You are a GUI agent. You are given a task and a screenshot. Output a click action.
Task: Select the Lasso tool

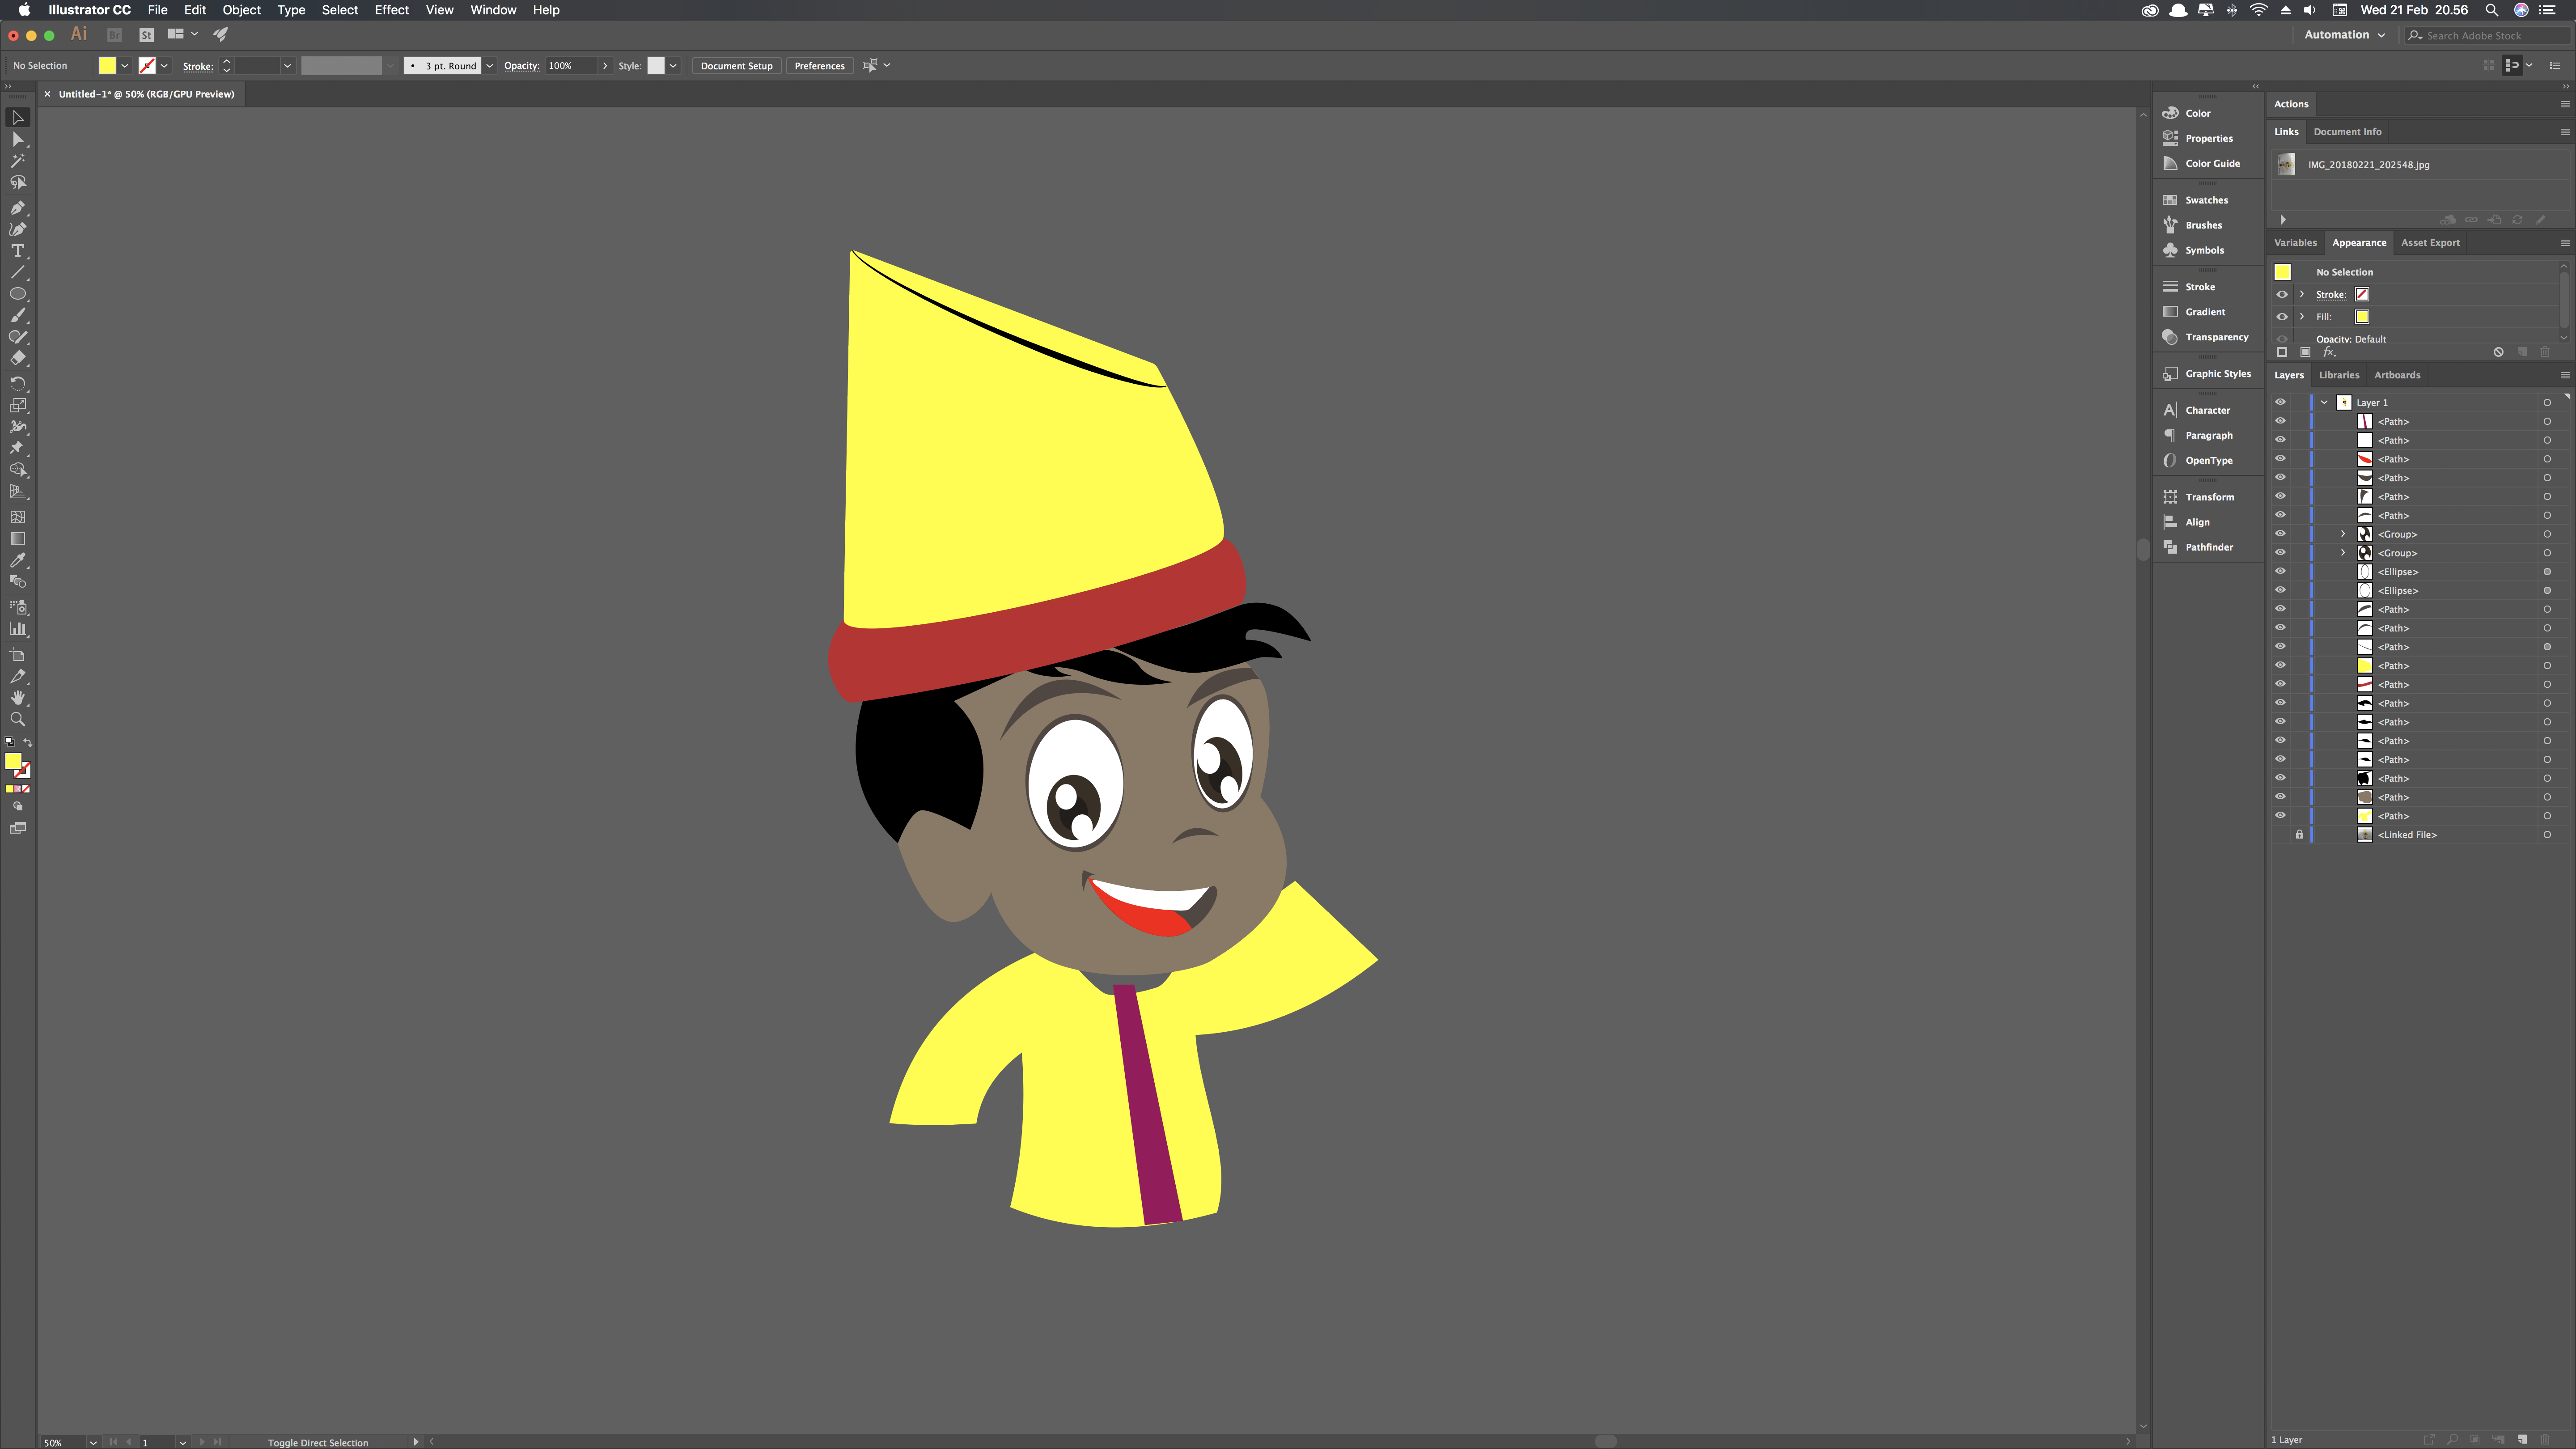[18, 183]
